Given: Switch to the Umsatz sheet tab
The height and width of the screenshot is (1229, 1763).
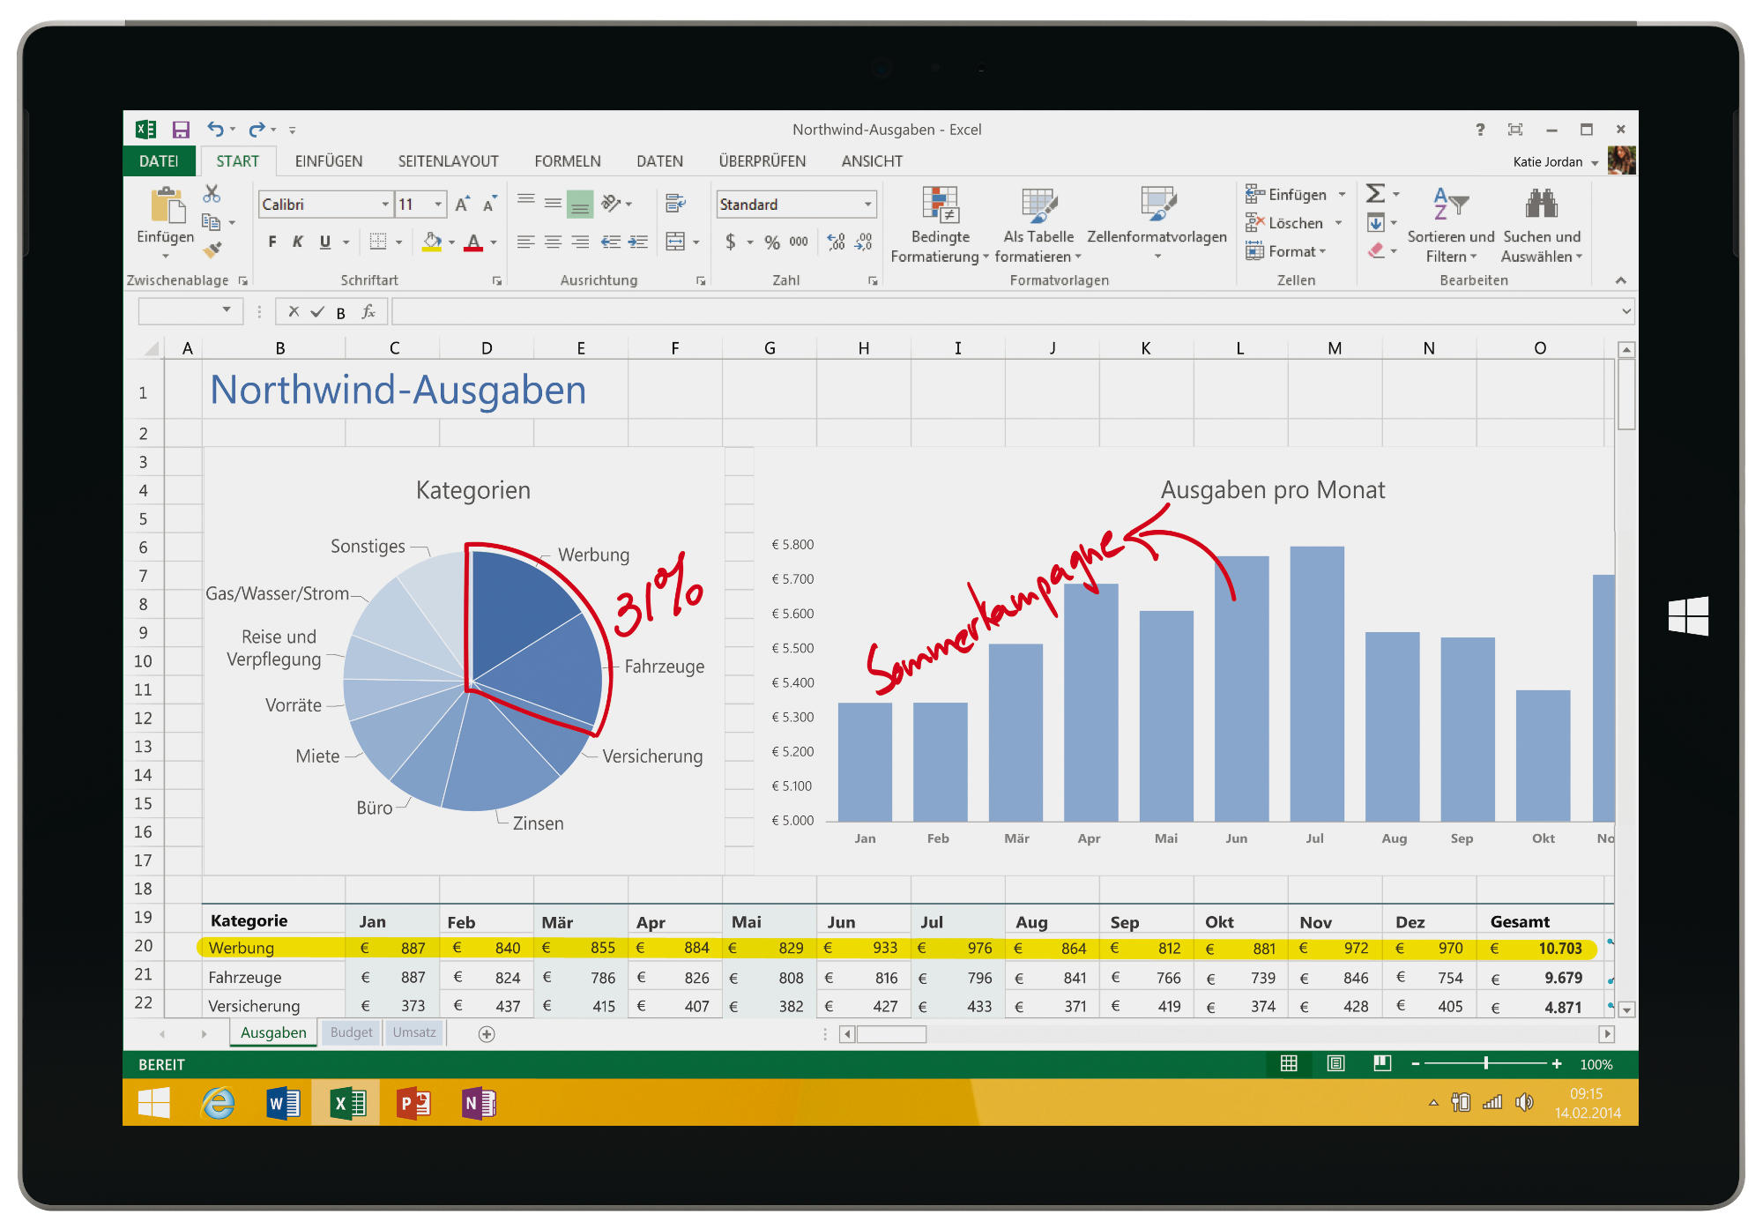Looking at the screenshot, I should [414, 1032].
